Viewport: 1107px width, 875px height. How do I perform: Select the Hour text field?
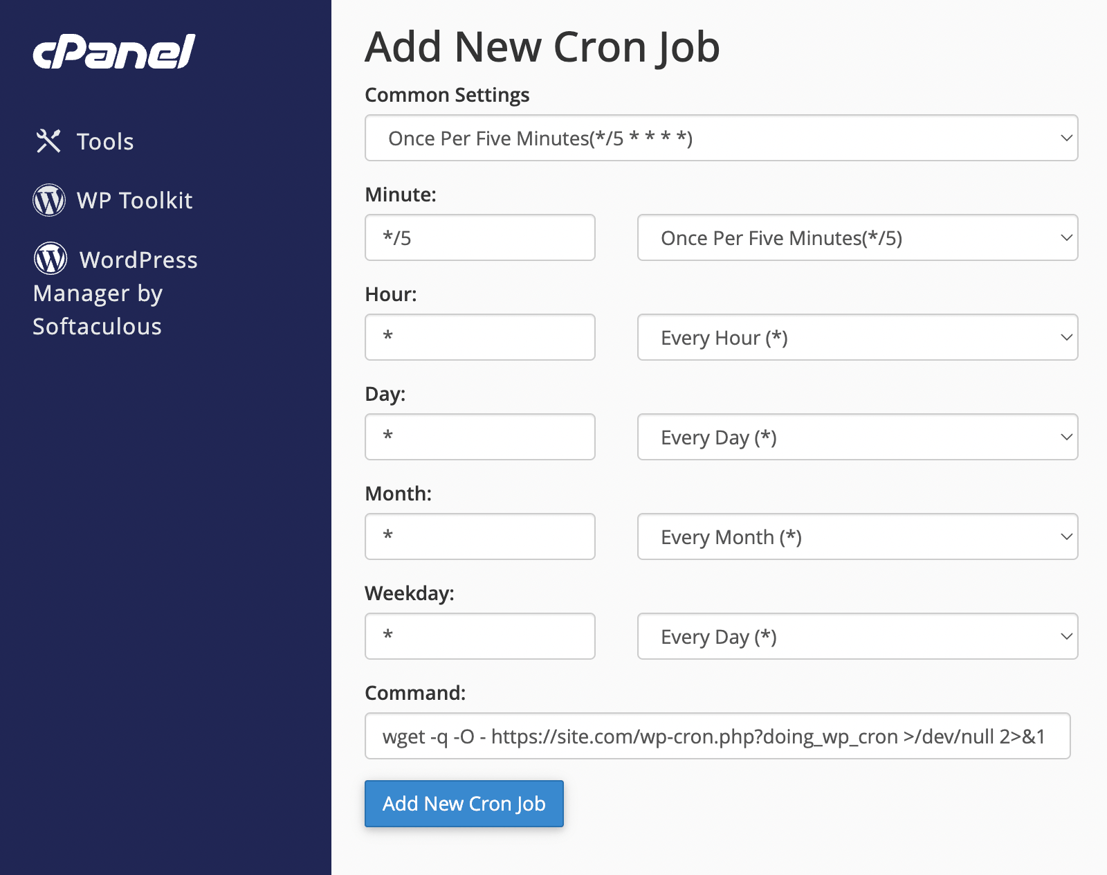point(480,337)
